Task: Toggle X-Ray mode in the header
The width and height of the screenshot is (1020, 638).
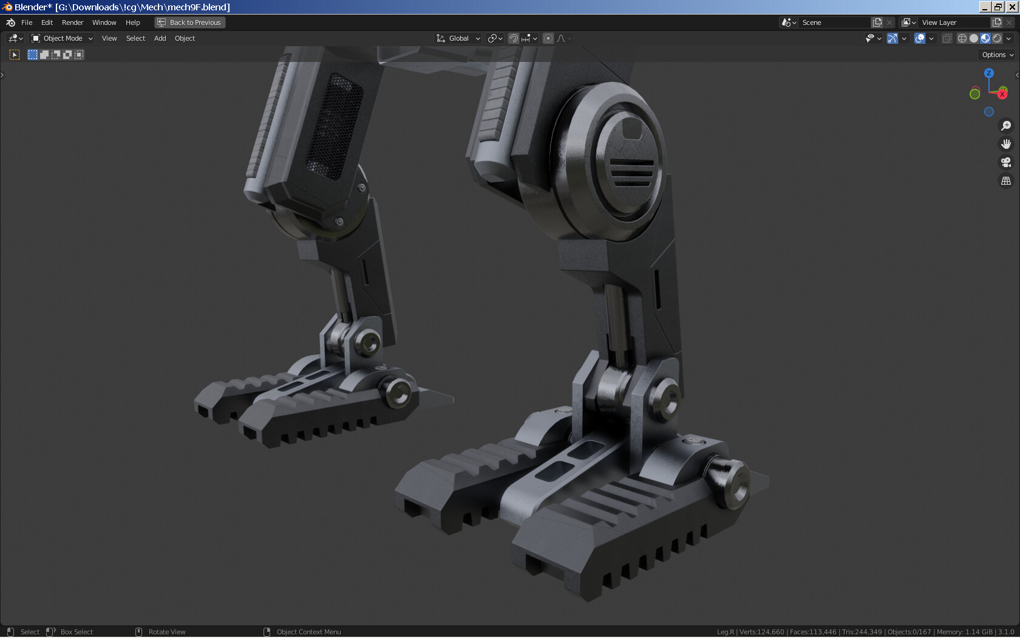Action: (946, 38)
